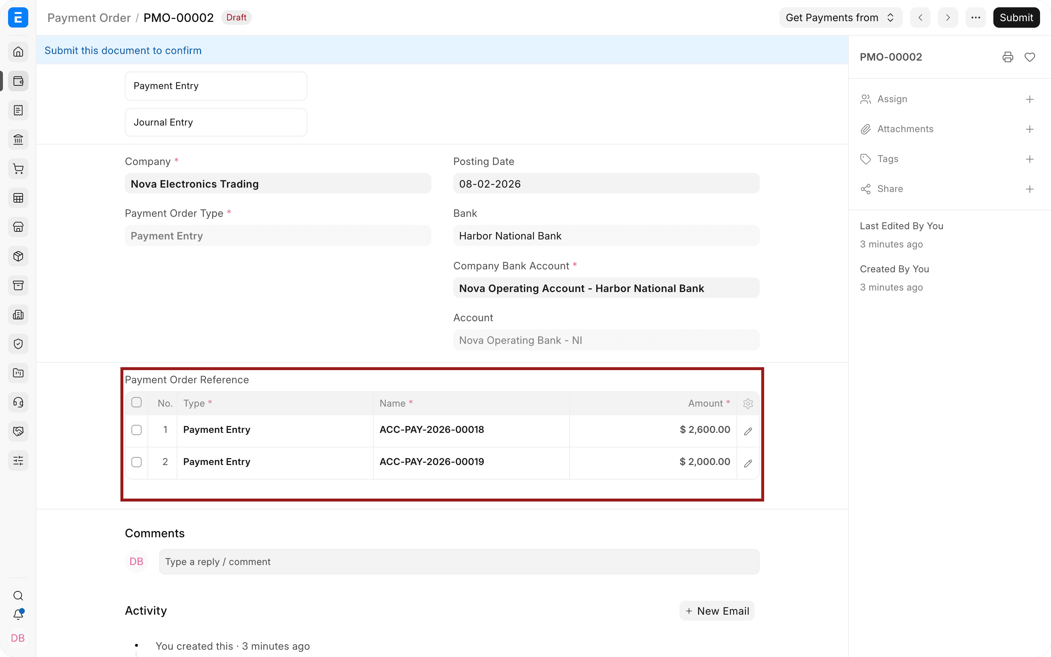This screenshot has height=657, width=1051.
Task: Open search from the magnifier icon
Action: 18,595
